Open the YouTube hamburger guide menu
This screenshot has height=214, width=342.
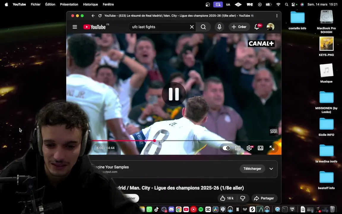[75, 27]
